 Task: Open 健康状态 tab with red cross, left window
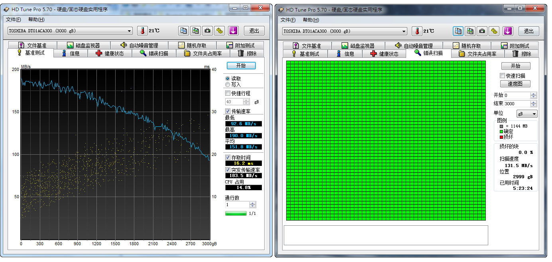tap(110, 53)
